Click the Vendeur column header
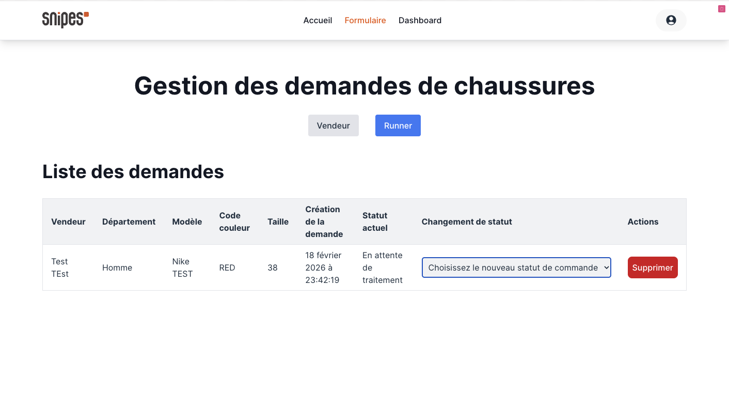 coord(68,222)
